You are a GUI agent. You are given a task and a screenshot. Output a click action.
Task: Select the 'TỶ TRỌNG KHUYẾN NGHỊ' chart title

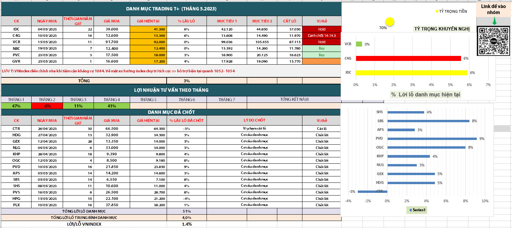click(442, 29)
